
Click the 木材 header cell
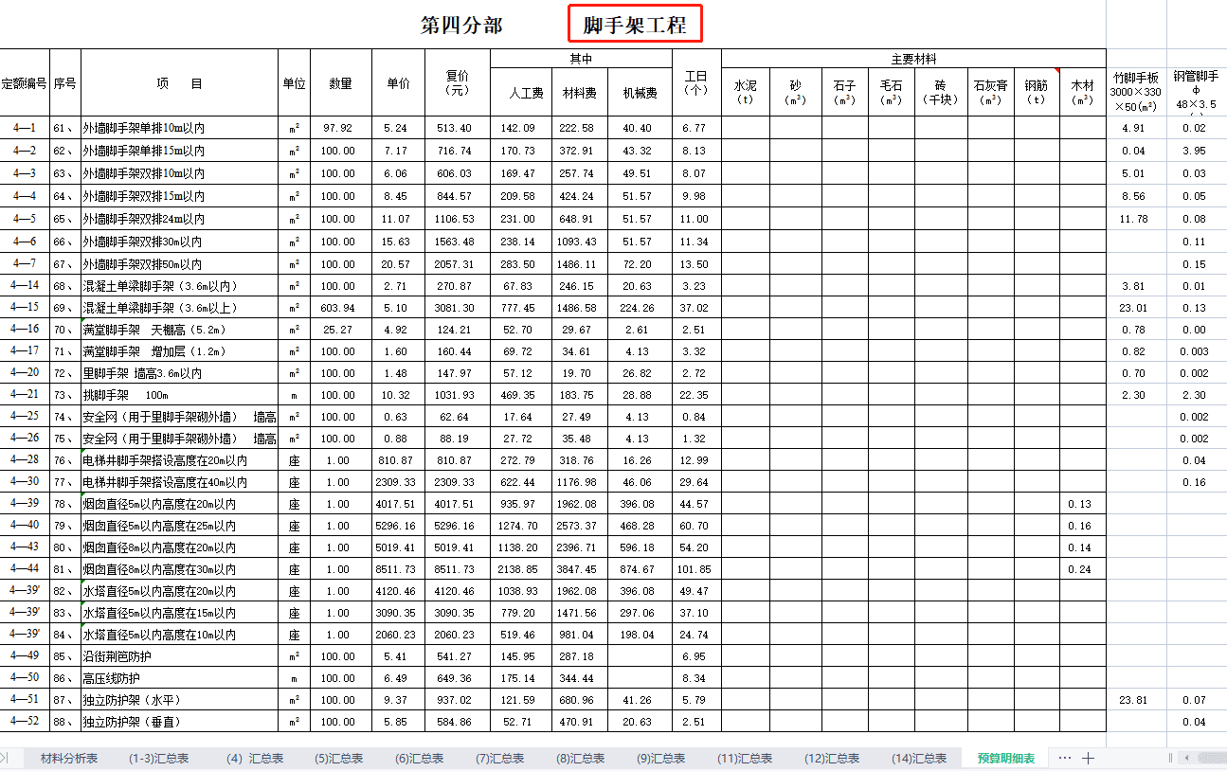click(x=1083, y=93)
